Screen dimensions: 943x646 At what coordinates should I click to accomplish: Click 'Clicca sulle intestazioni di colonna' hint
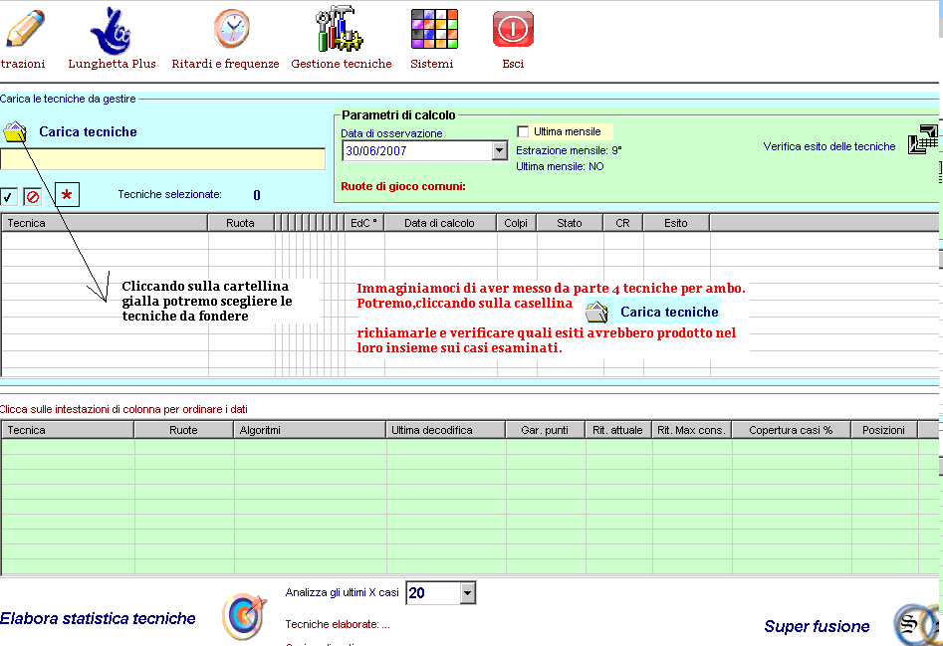[123, 409]
